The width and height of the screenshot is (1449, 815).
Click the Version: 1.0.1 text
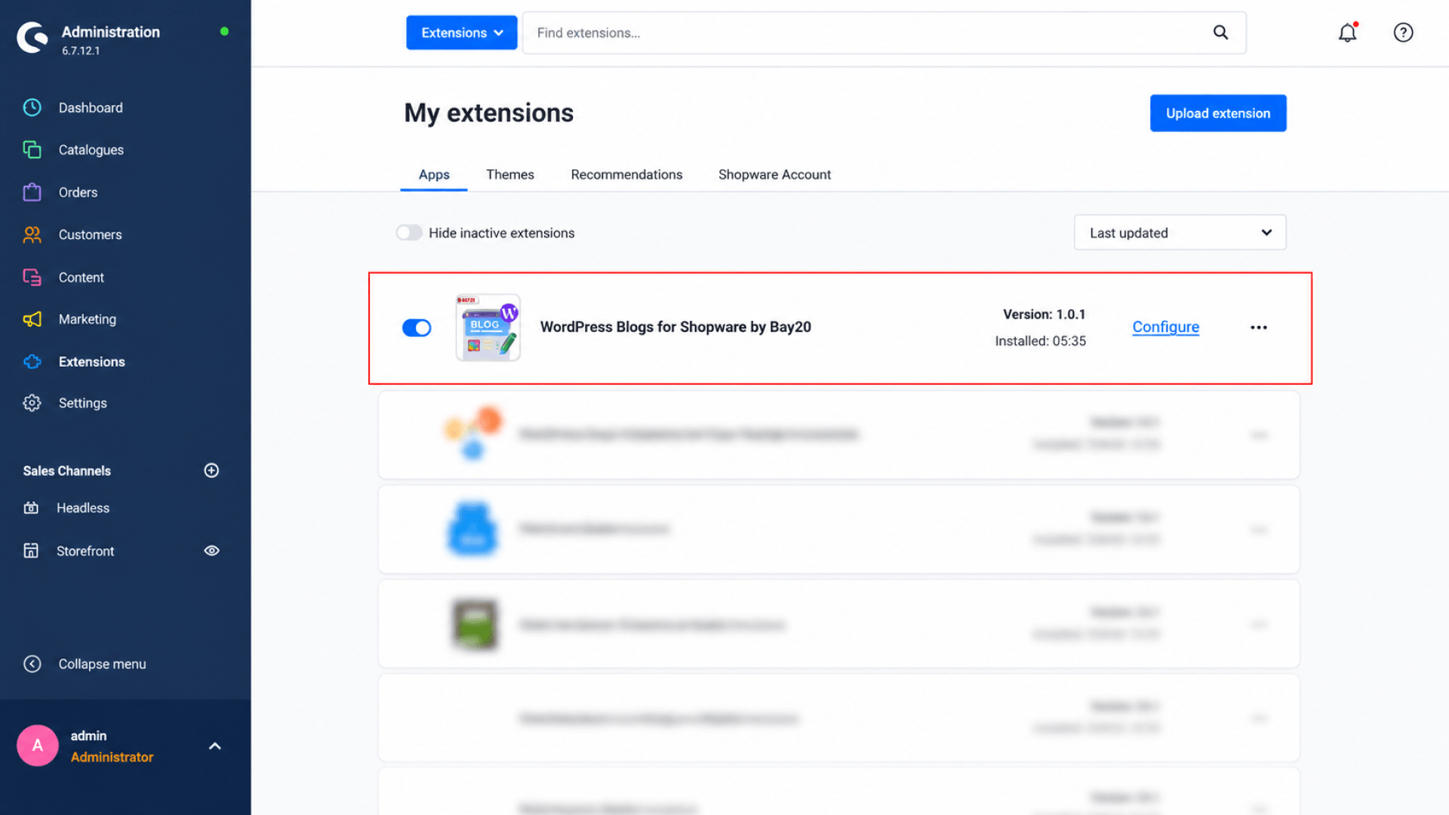tap(1044, 314)
